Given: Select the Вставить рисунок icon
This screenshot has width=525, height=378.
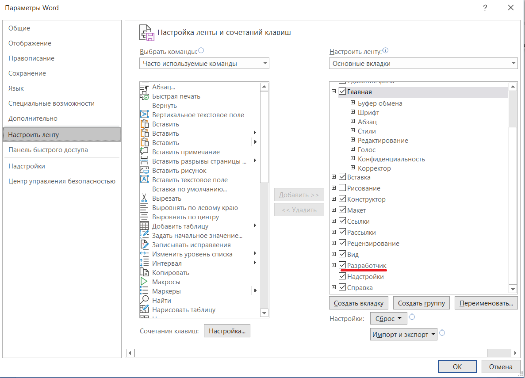Looking at the screenshot, I should coord(144,170).
